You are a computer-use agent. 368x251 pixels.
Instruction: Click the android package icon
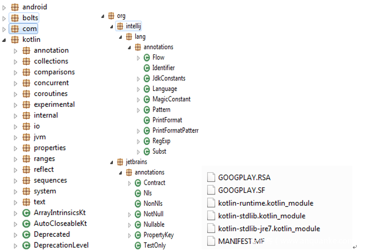point(15,7)
